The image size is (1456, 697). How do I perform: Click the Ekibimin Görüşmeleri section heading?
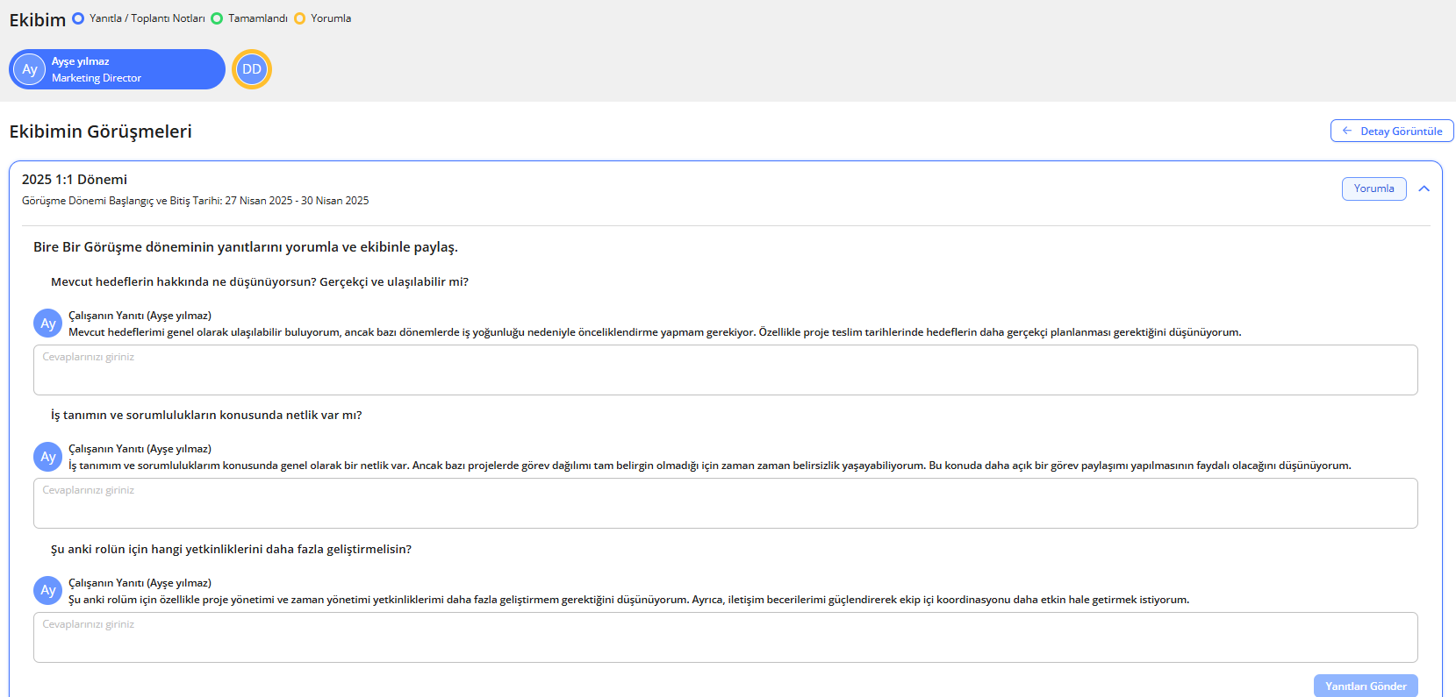pos(101,132)
